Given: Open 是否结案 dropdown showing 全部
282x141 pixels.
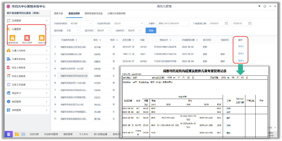Looking at the screenshot, I should tap(73, 31).
